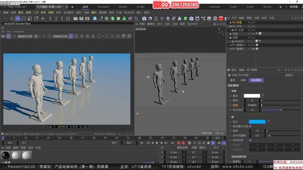The width and height of the screenshot is (303, 170).
Task: Switch to the Animate layout tab
Action: point(214,7)
